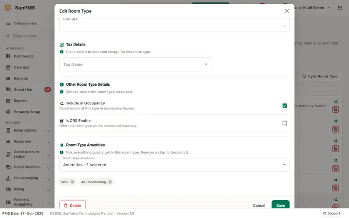Click the search magnifier icon in sidebar
The height and width of the screenshot is (218, 349).
(8, 36)
